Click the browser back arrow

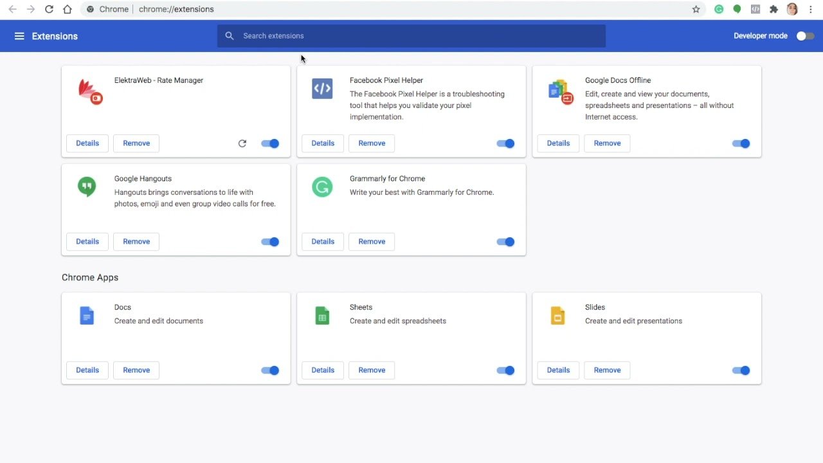click(12, 9)
